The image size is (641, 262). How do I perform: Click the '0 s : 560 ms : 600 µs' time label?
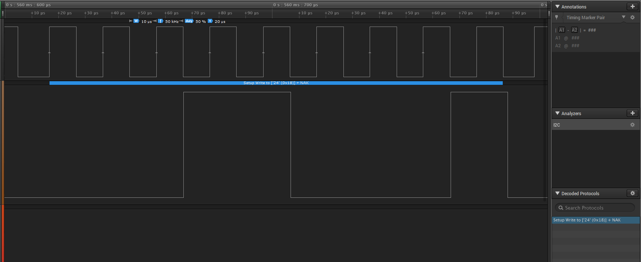(x=28, y=5)
